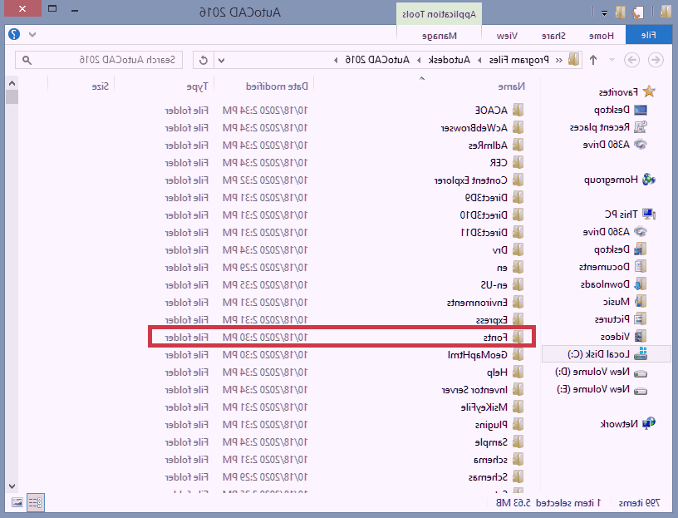Select Local Disk (C:) in navigation pane
The image size is (678, 518).
607,354
